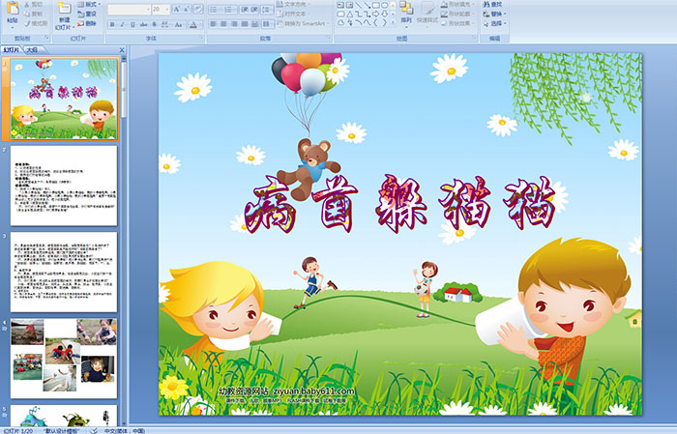This screenshot has width=677, height=434.
Task: Click the Decrease Indent icon
Action: 245,10
